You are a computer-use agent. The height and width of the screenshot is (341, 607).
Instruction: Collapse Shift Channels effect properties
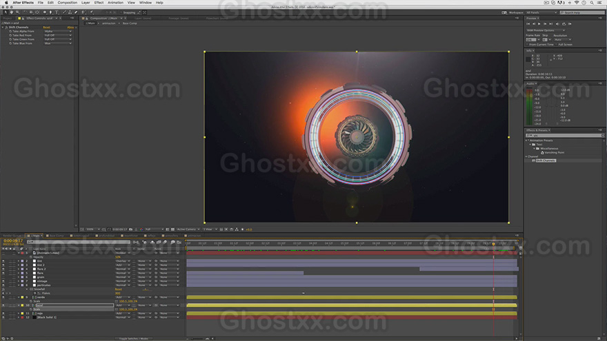pos(2,28)
